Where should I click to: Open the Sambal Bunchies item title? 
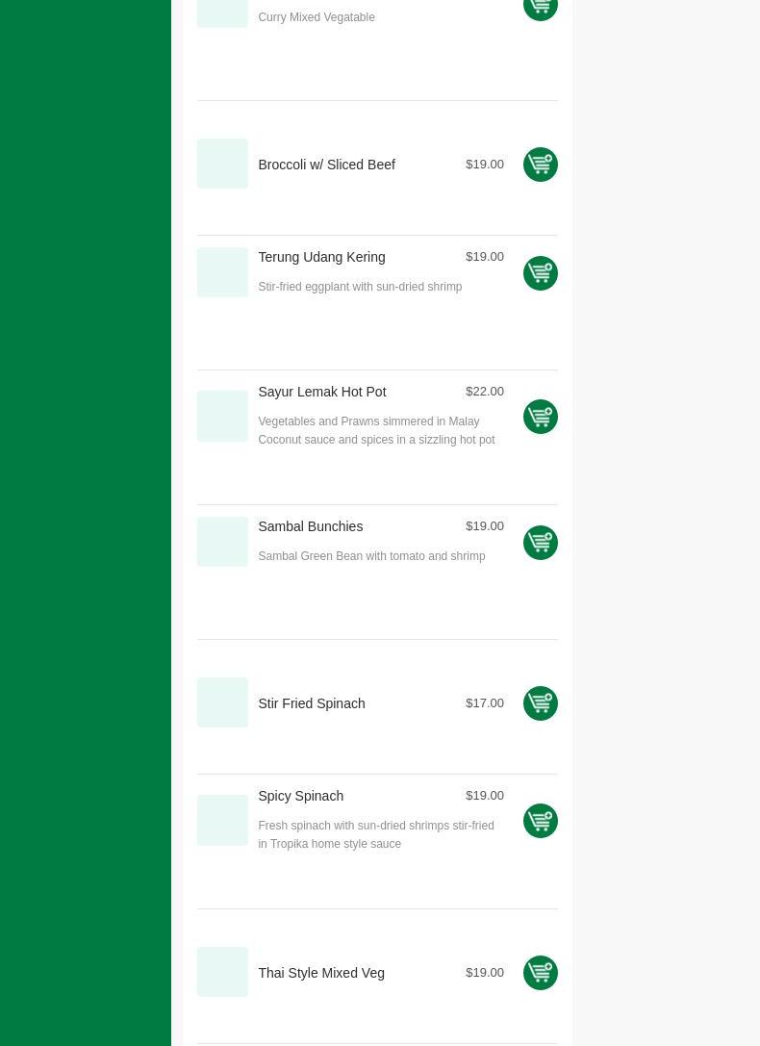click(310, 526)
